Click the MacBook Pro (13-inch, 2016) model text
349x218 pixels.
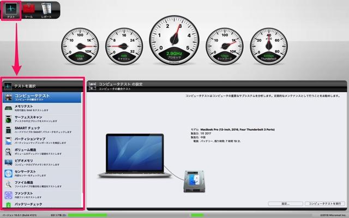[238, 130]
